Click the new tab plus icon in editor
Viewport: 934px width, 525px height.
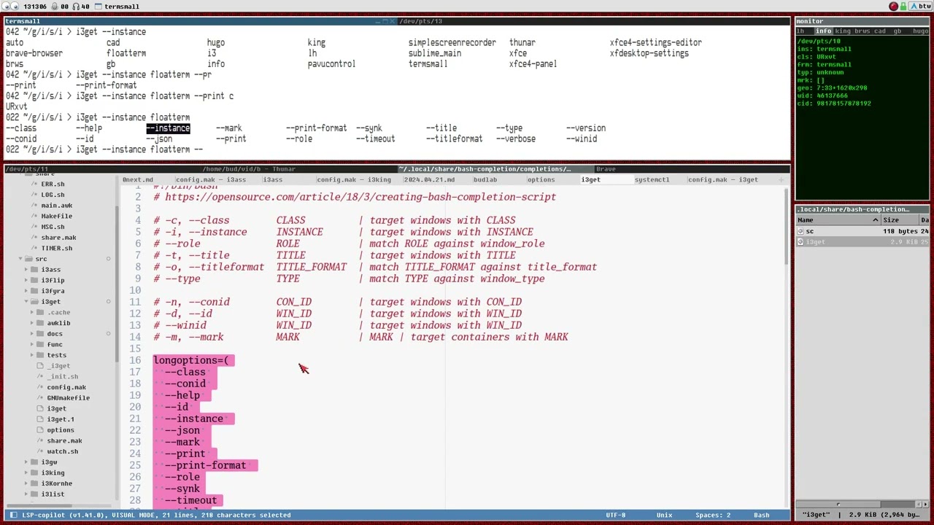[x=781, y=179]
